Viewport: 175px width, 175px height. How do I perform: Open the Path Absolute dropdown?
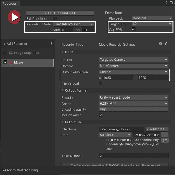(x=115, y=135)
